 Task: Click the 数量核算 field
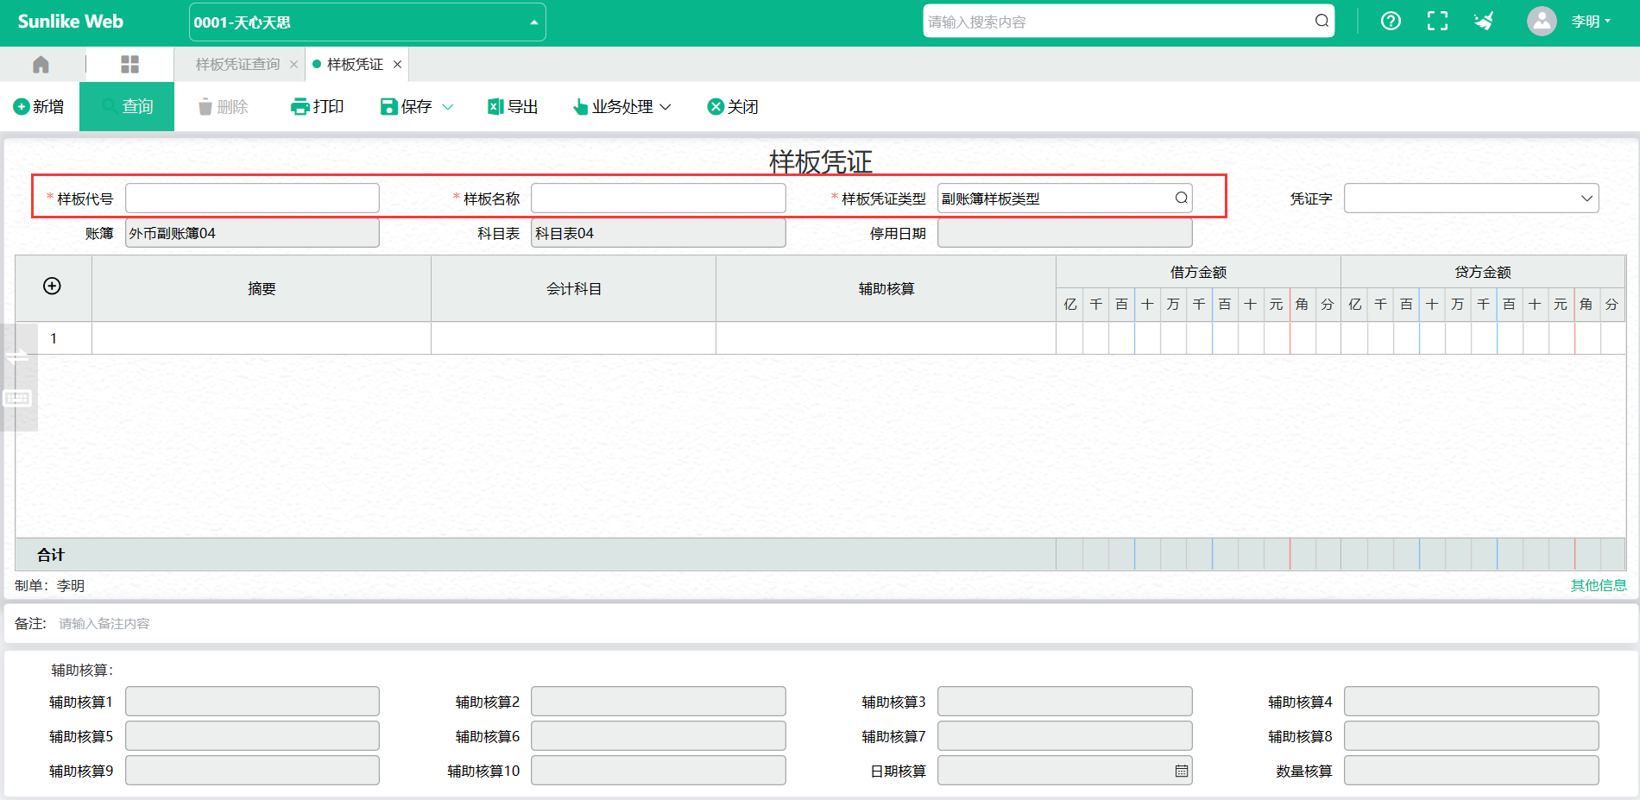coord(1471,771)
